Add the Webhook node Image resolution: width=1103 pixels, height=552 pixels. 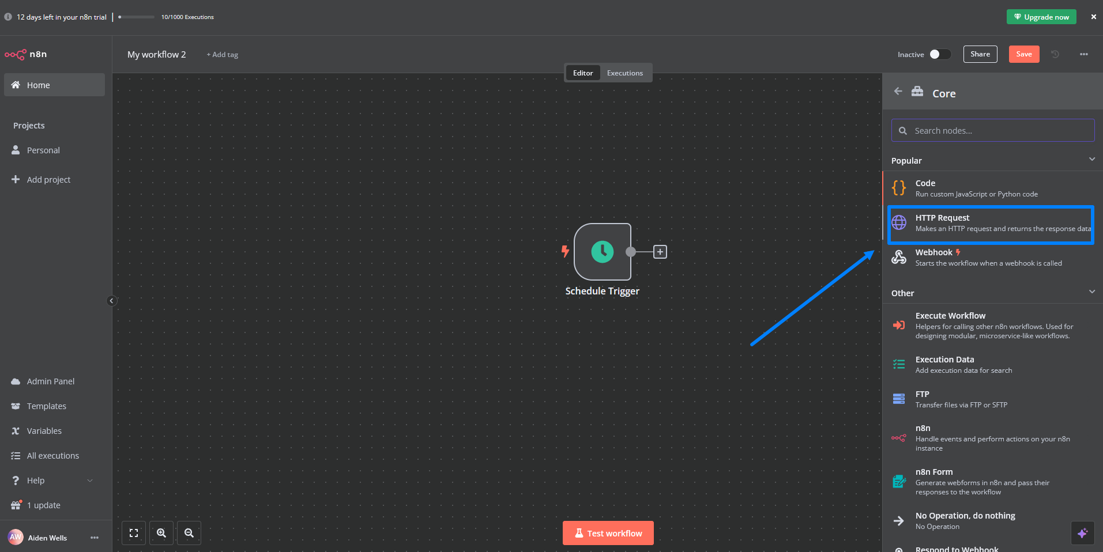click(993, 258)
